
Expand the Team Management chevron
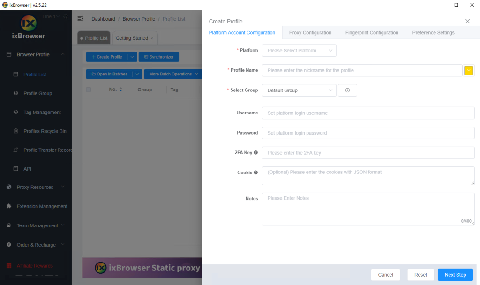tap(63, 225)
